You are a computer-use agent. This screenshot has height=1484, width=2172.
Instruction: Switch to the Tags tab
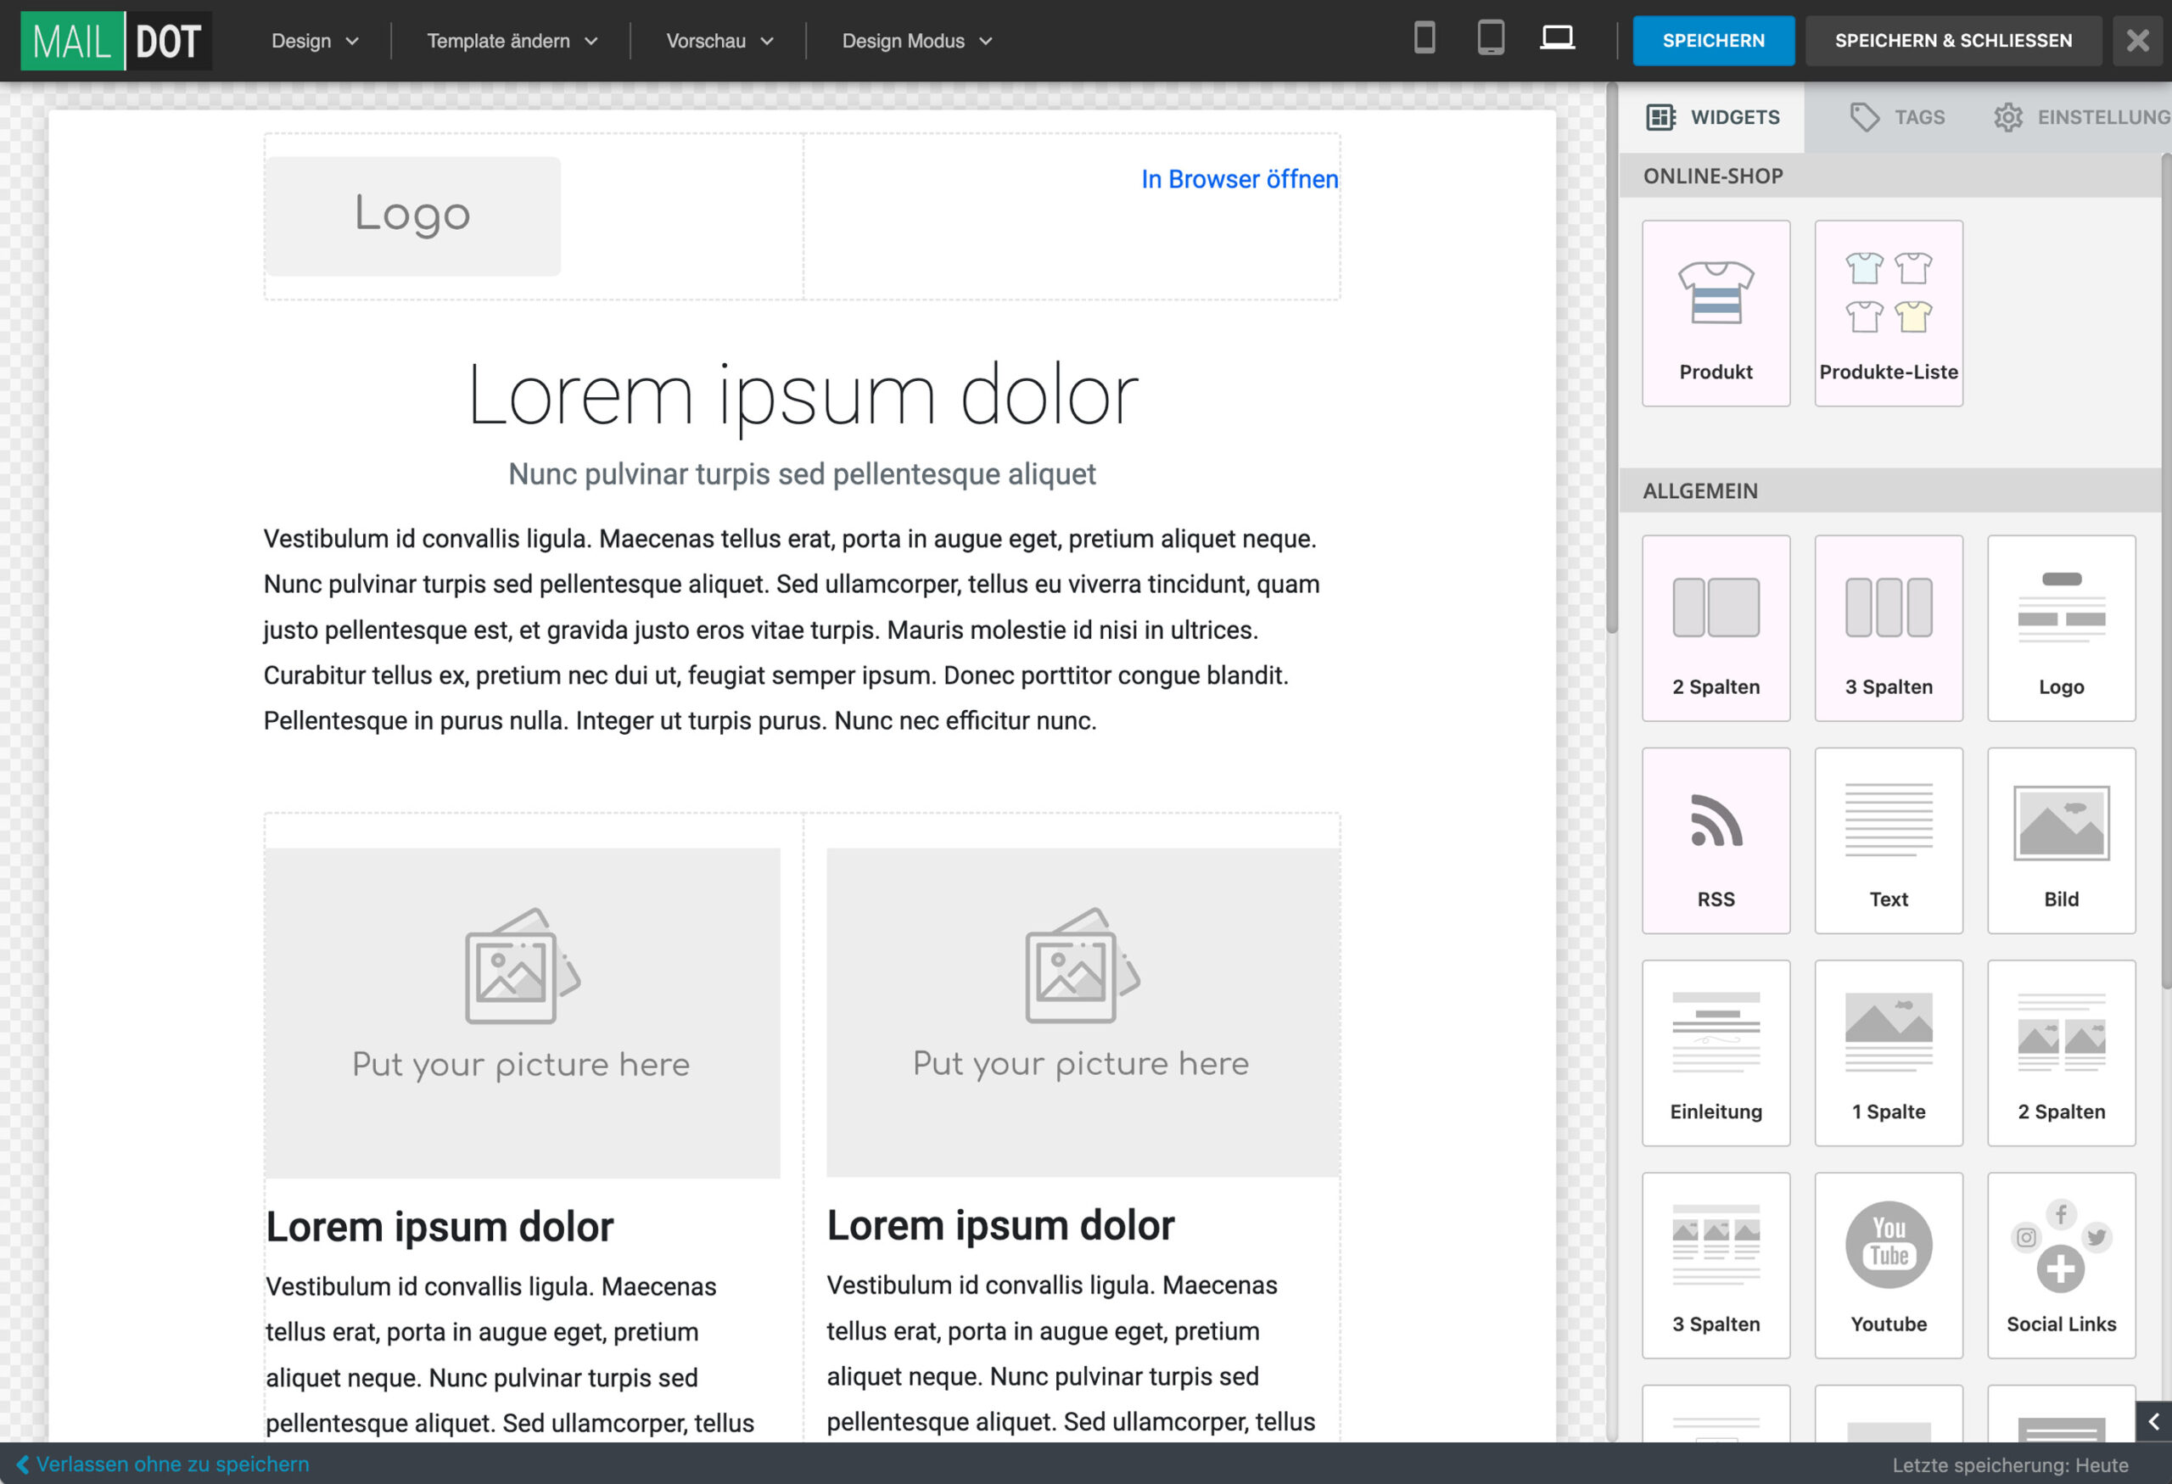[x=1897, y=117]
